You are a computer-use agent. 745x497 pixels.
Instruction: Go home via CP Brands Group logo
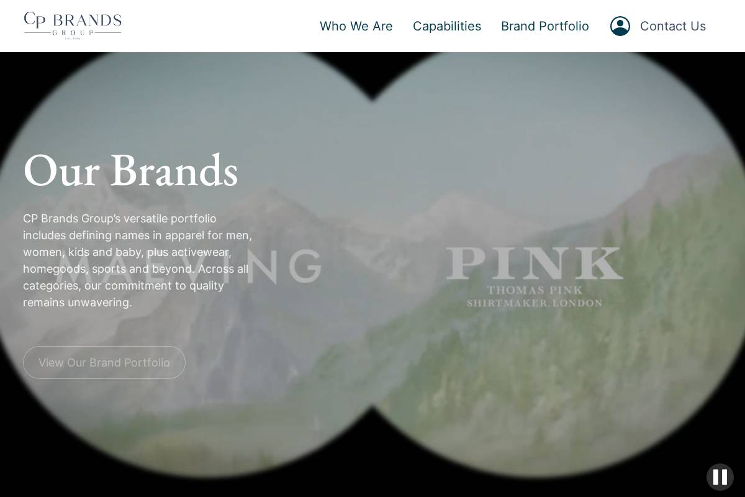point(73,25)
